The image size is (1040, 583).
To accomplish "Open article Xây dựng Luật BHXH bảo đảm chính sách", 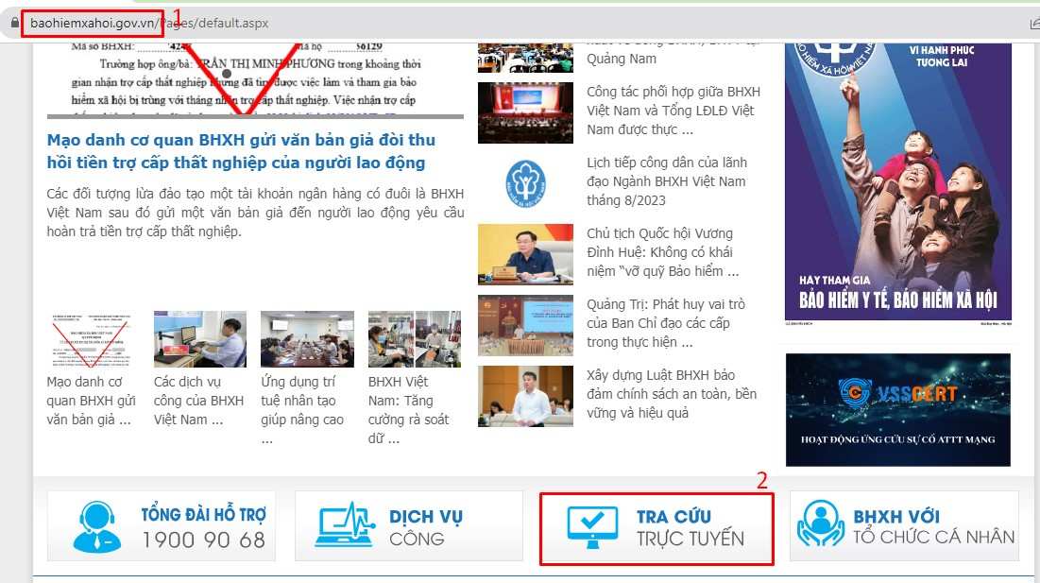I will click(672, 394).
